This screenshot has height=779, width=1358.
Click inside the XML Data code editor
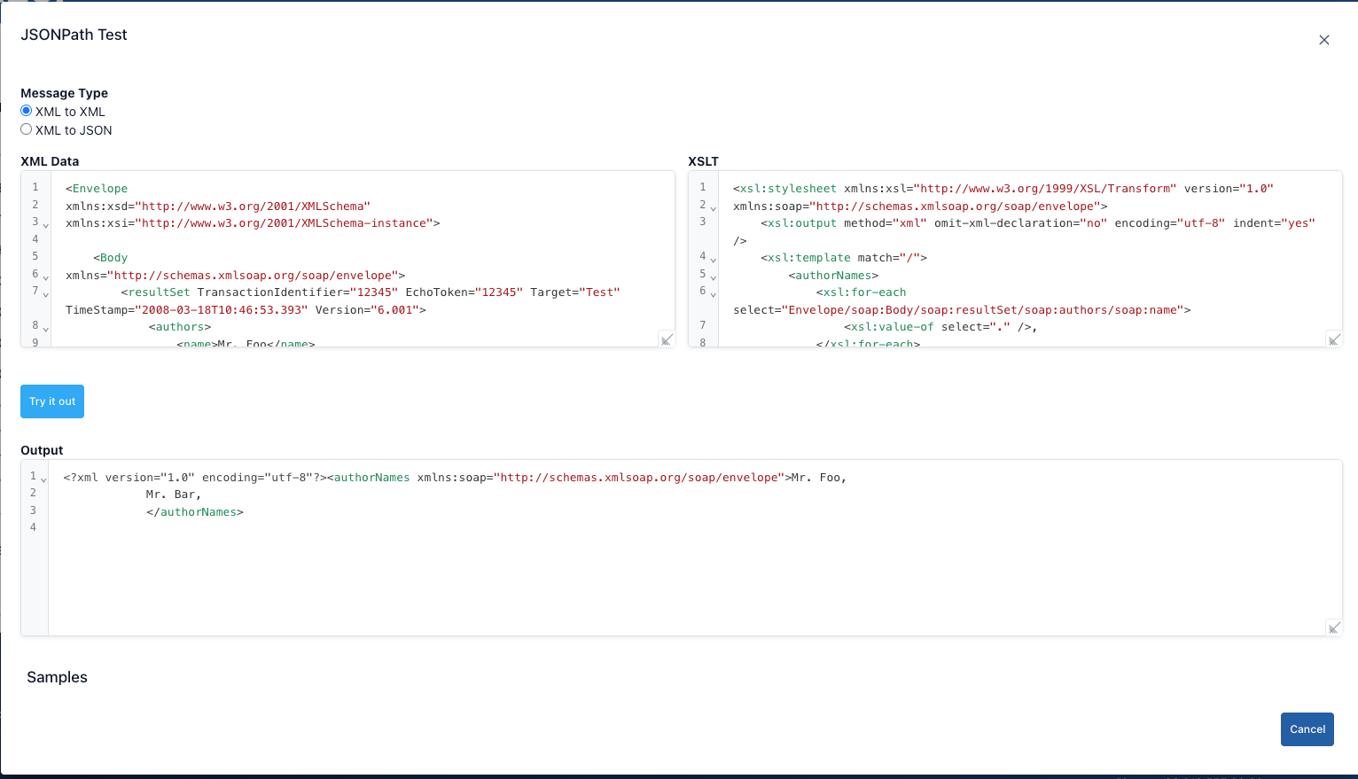[x=355, y=257]
